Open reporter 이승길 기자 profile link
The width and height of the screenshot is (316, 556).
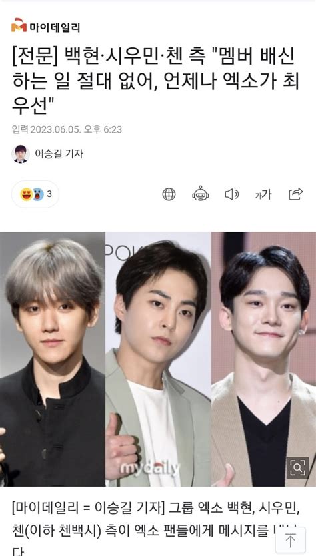click(x=59, y=154)
